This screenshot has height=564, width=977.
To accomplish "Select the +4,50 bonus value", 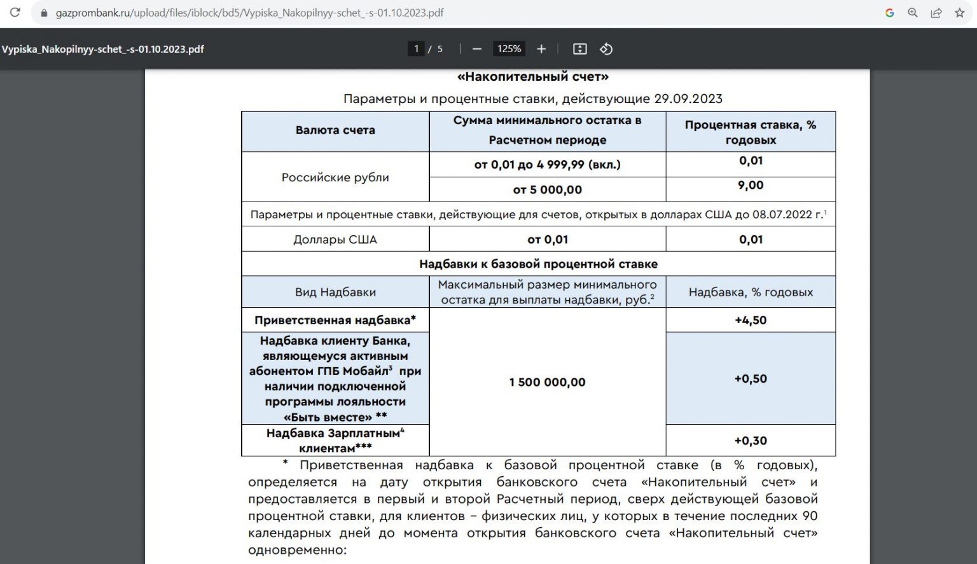I will [x=751, y=320].
